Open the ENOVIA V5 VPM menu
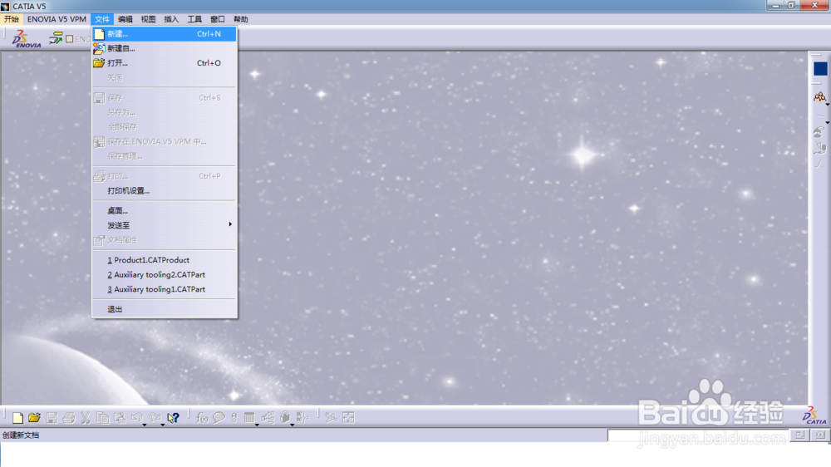Image resolution: width=831 pixels, height=467 pixels. pyautogui.click(x=57, y=19)
